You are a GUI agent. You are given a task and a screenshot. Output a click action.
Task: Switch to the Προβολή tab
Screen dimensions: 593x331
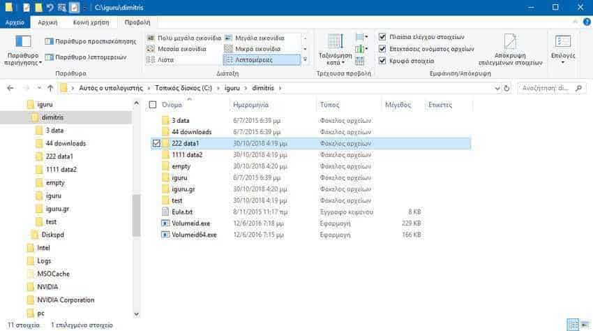coord(137,22)
